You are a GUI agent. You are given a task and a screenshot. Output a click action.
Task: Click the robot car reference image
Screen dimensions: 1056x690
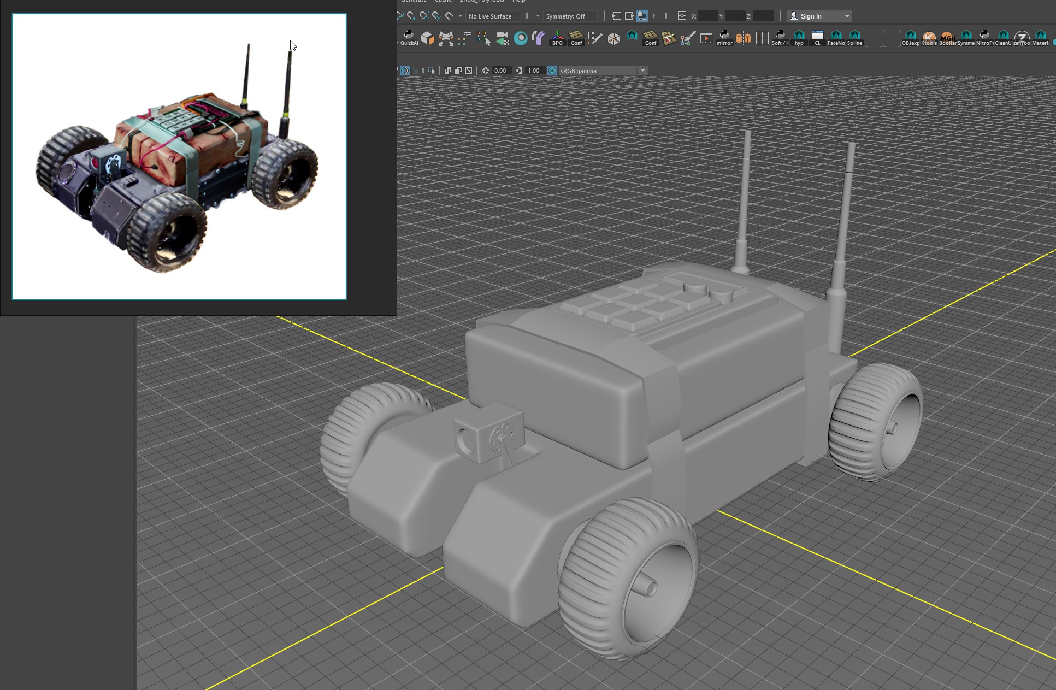179,157
